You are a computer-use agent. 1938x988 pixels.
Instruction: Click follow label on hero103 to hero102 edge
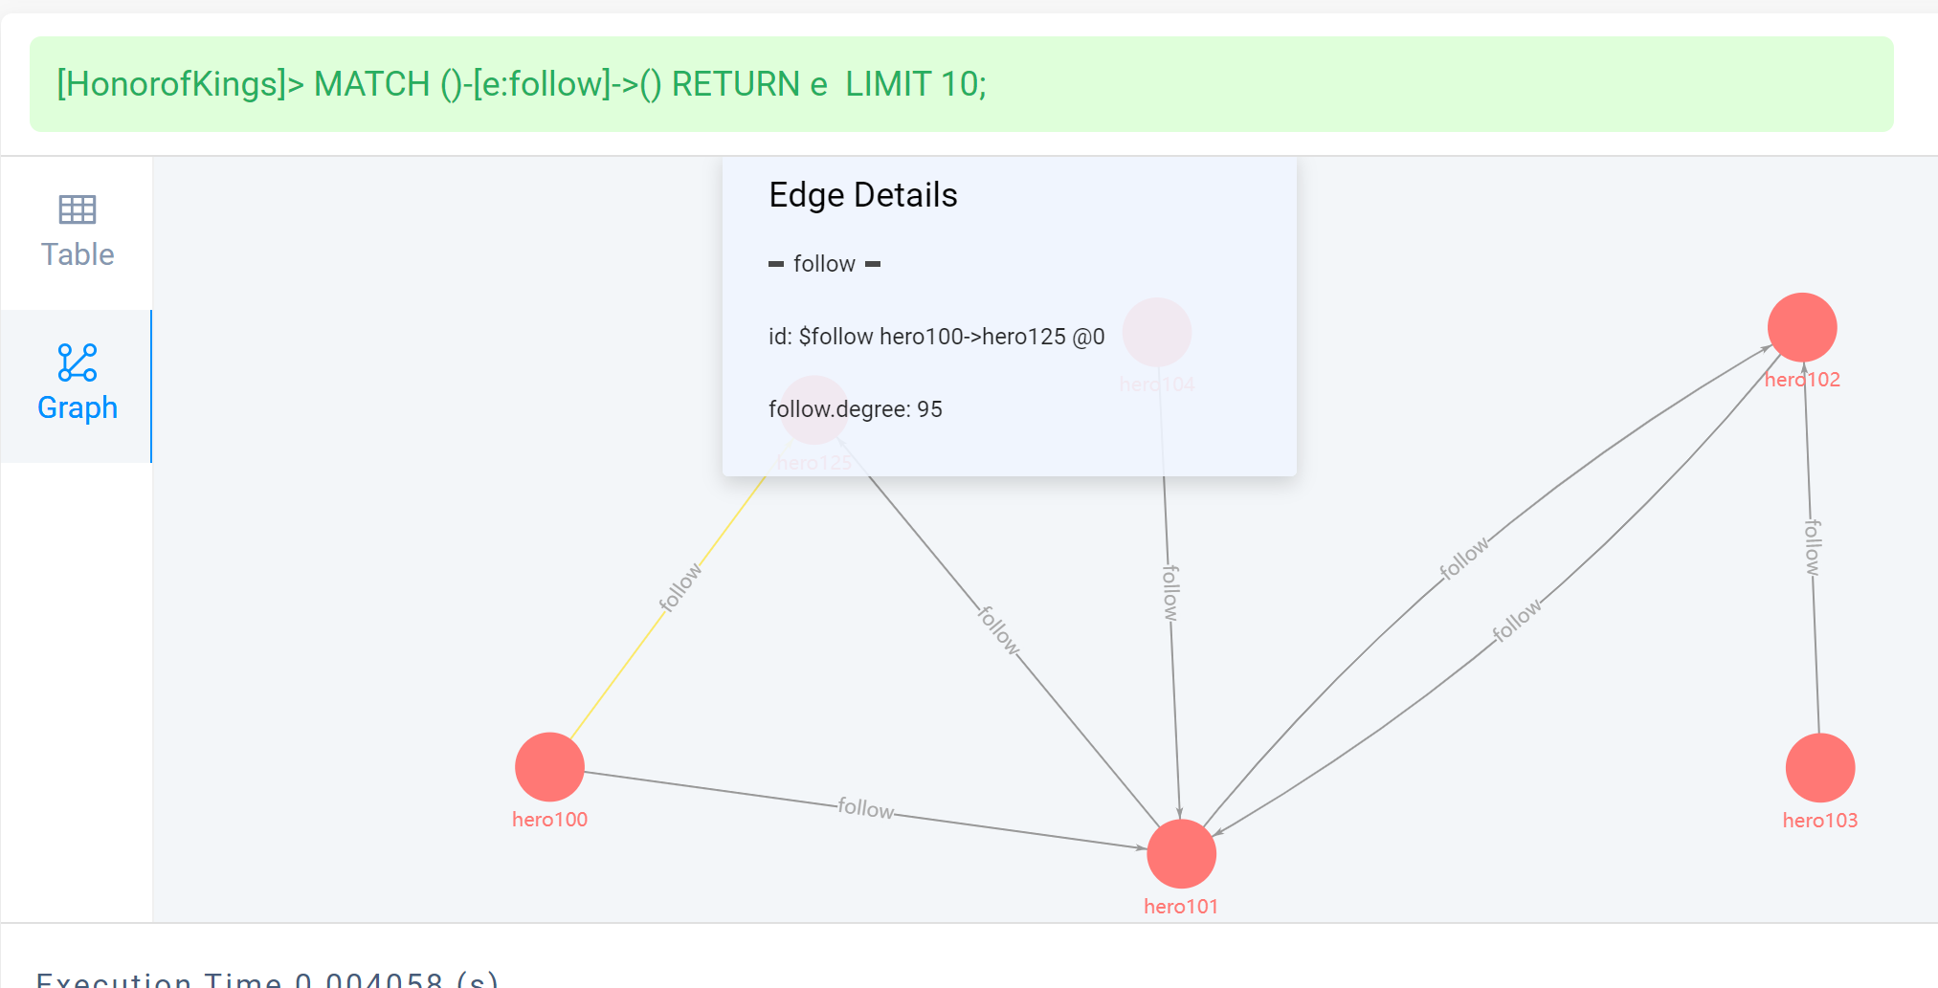[1813, 547]
